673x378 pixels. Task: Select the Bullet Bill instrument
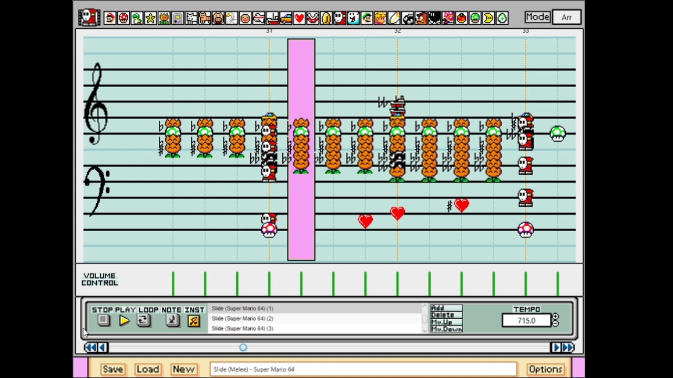pos(407,18)
